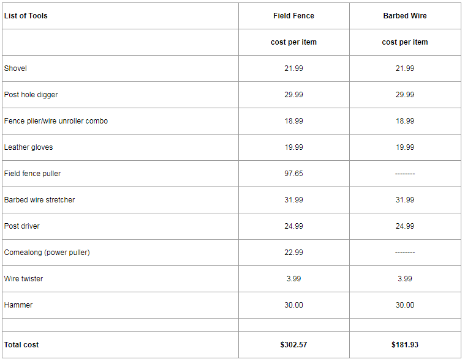The image size is (465, 362).
Task: Click the "List of Tools" header cell
Action: (26, 16)
